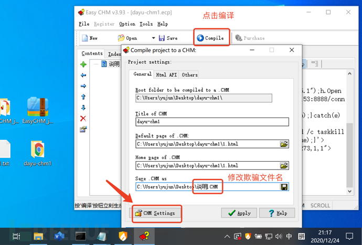Click the red X delete icon
Viewport: 362px width, 245px height.
pos(83,119)
